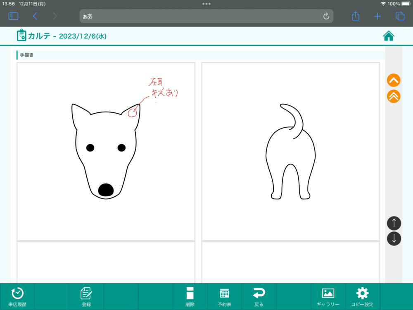Navigate back in Safari browser
Screen dimensions: 413x310
35,16
